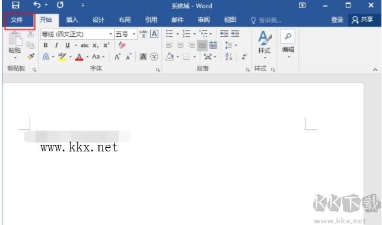The height and width of the screenshot is (225, 382).
Task: Select the Format Painter brush
Action: [x=31, y=56]
